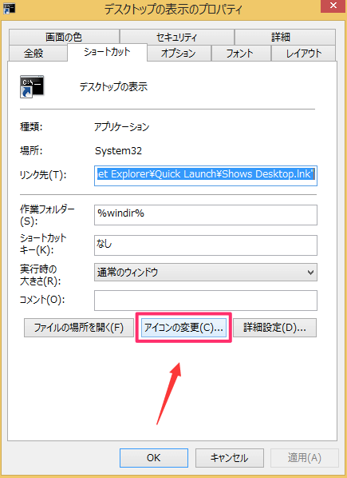Select the ショートカット tab

(x=107, y=52)
